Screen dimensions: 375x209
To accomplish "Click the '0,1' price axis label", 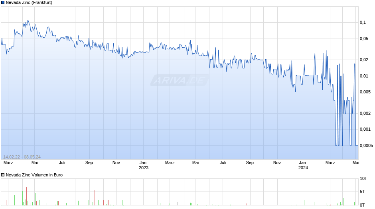I will pos(363,22).
